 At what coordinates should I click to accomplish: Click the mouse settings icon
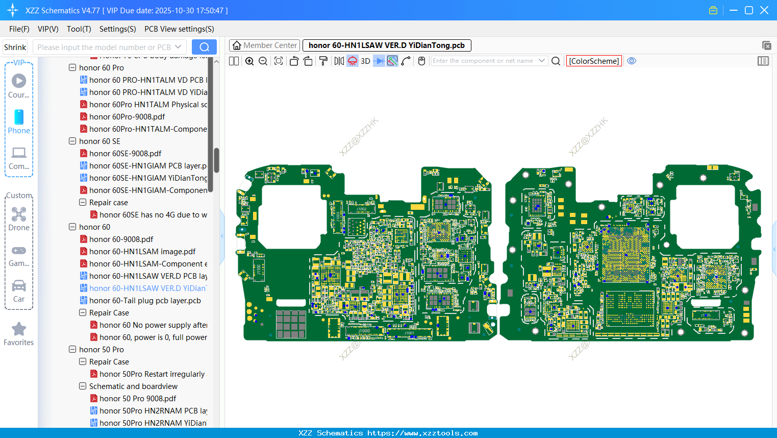(x=421, y=61)
